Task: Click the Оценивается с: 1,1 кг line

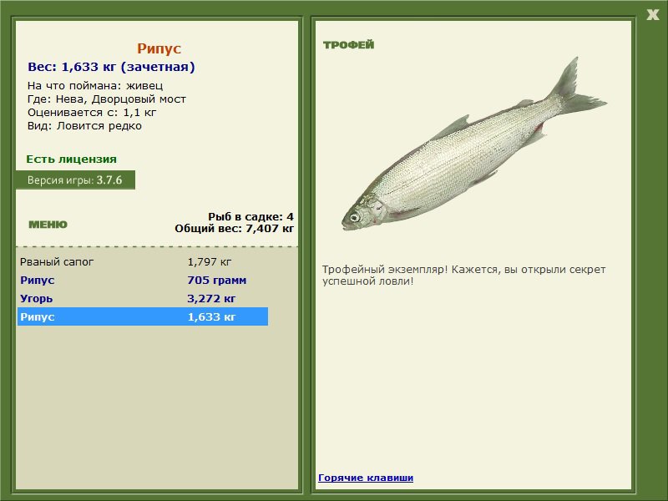Action: 92,113
